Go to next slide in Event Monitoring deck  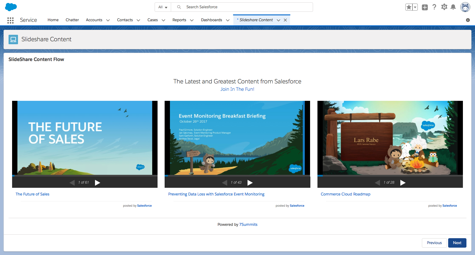coord(250,182)
